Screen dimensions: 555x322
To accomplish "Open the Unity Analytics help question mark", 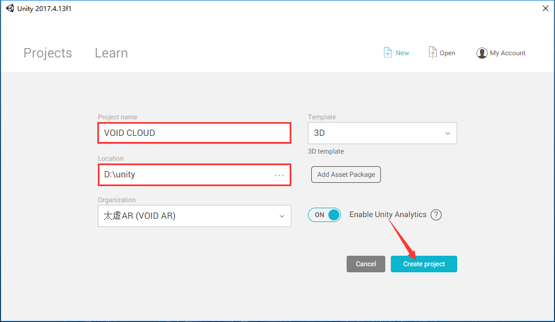I will click(x=436, y=215).
